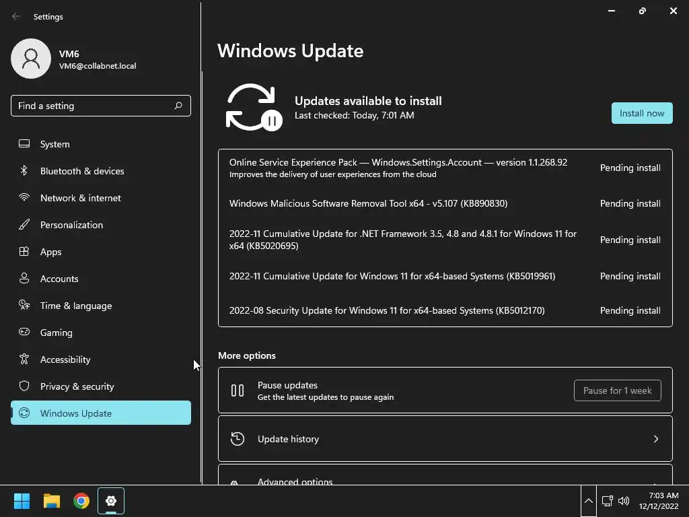This screenshot has width=689, height=517.
Task: Click the Updates available to install heading
Action: [368, 101]
